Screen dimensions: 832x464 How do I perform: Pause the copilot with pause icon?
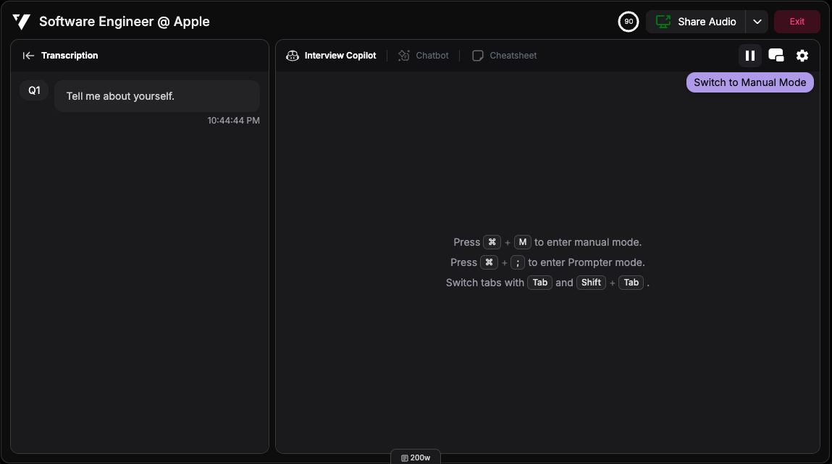click(749, 56)
